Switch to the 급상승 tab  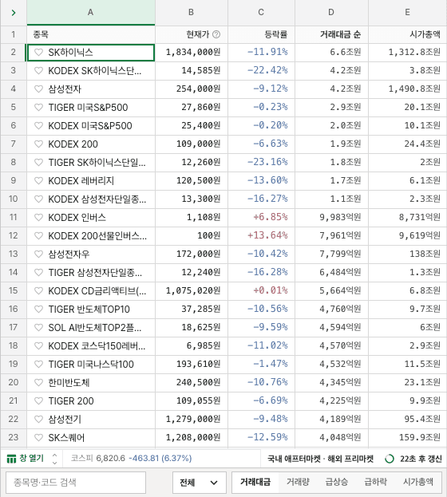click(x=337, y=483)
